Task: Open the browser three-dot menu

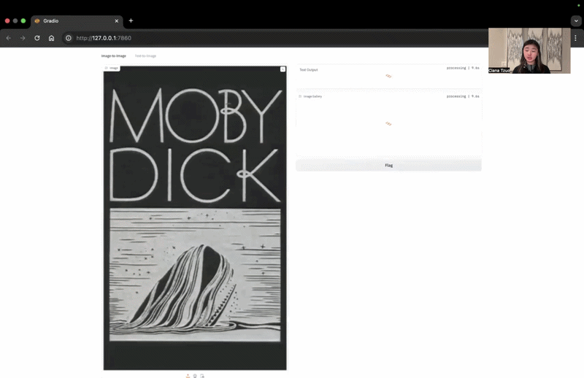Action: tap(575, 38)
